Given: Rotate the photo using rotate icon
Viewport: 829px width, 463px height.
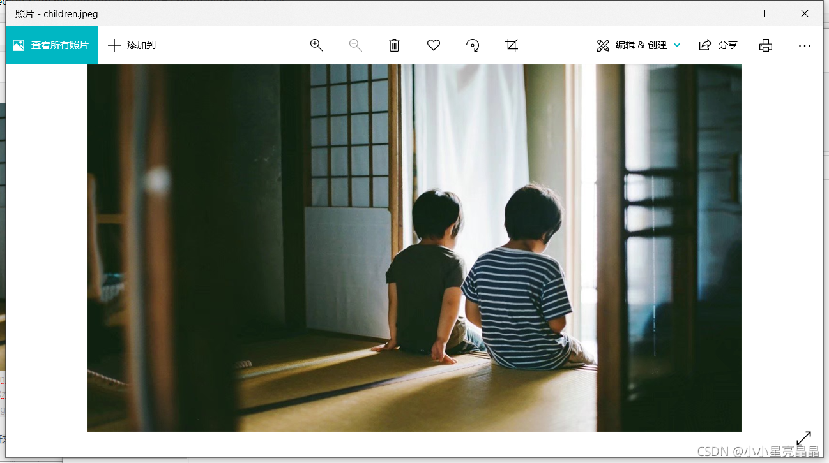Looking at the screenshot, I should 473,45.
